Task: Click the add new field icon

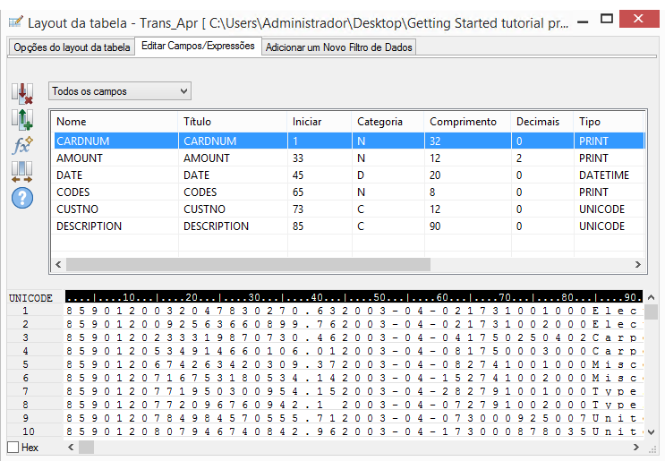Action: tap(21, 119)
